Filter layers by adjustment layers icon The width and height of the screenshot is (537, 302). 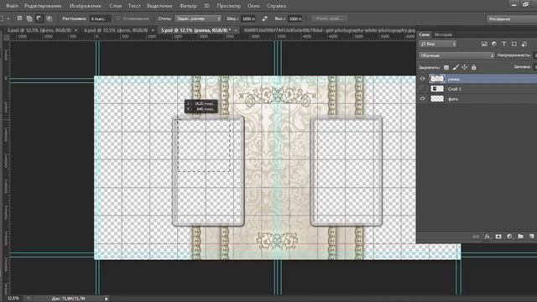(x=494, y=44)
